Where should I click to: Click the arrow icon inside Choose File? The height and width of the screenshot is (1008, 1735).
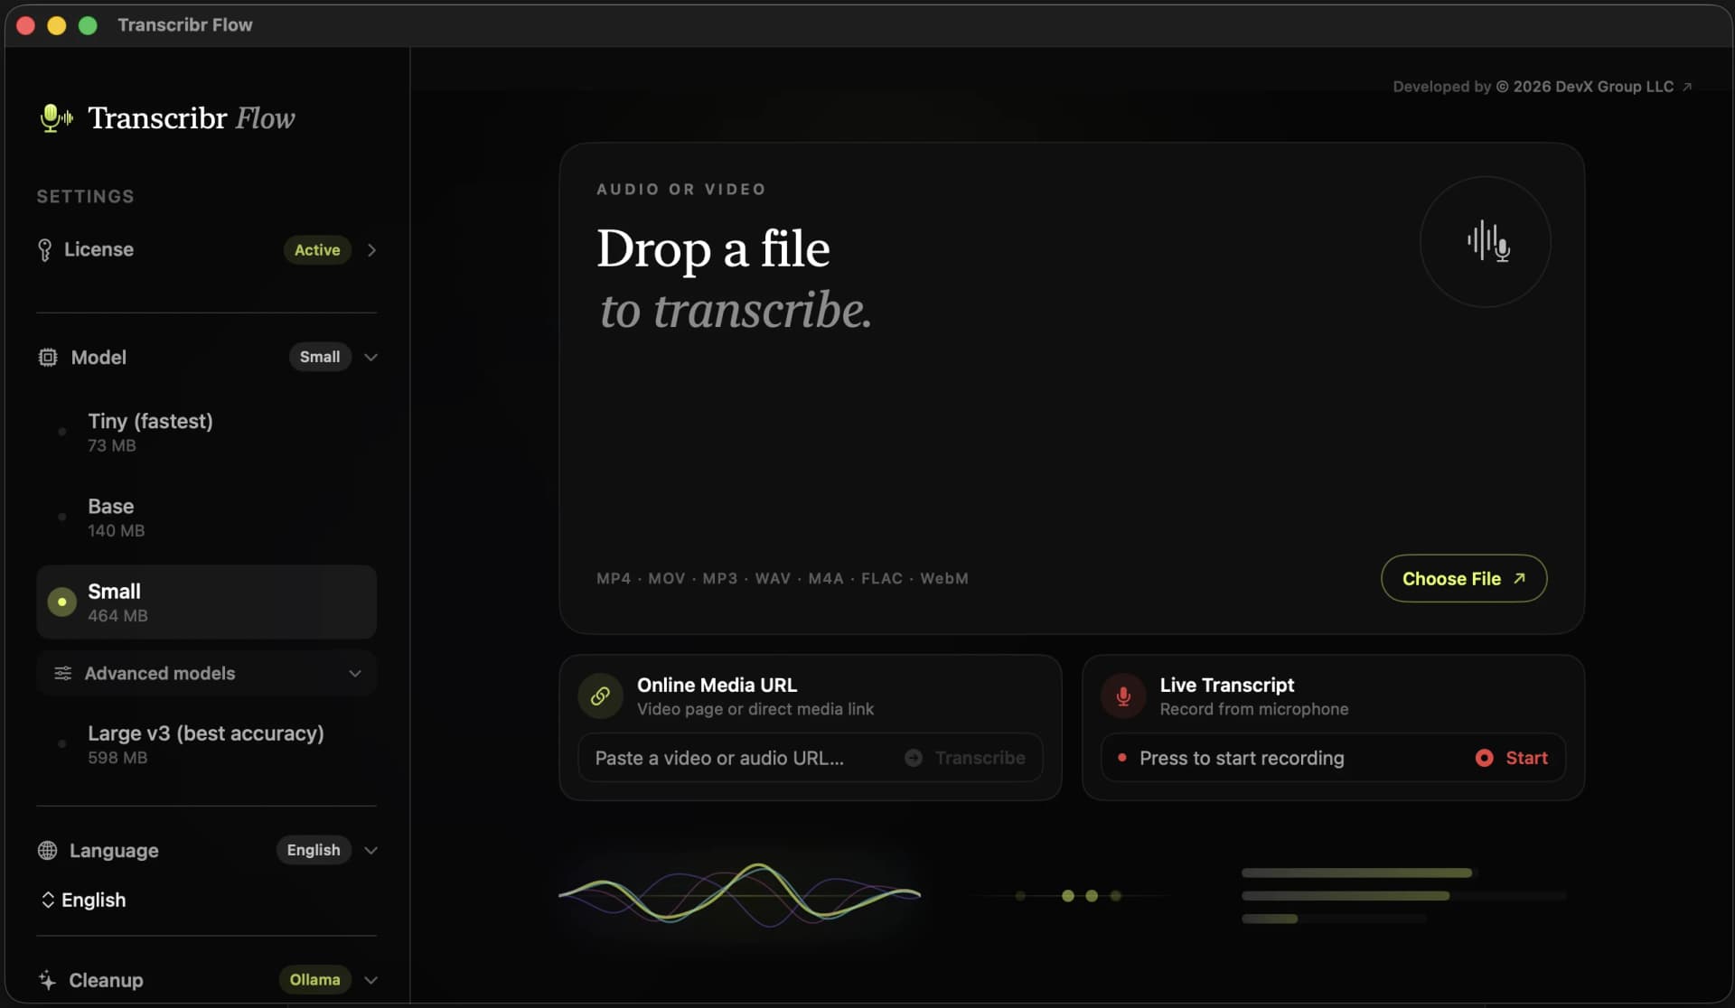click(1519, 578)
